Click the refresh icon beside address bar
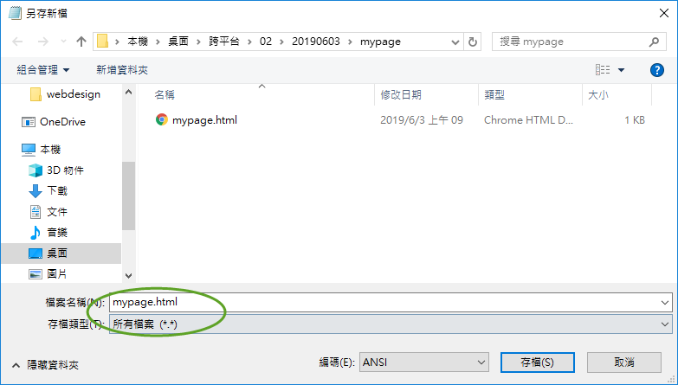Viewport: 678px width, 385px height. pos(473,42)
